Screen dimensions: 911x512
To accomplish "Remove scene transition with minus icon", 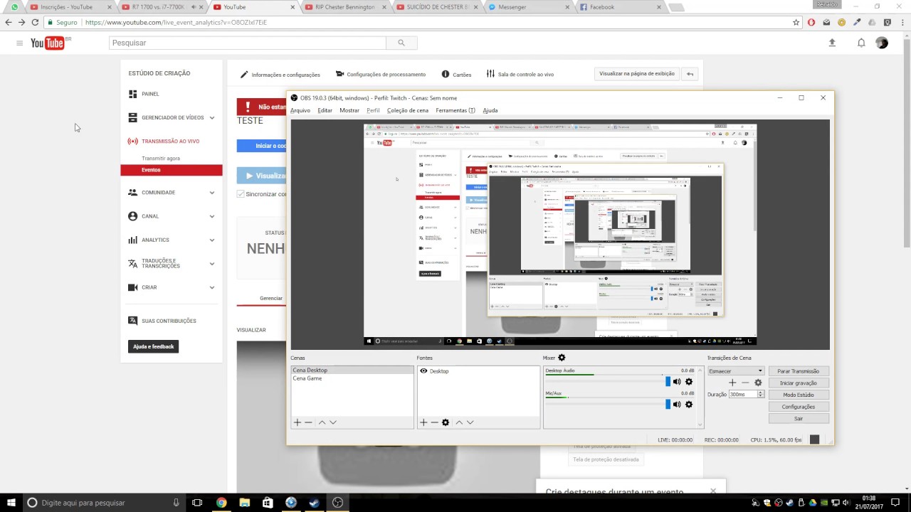I will [745, 383].
